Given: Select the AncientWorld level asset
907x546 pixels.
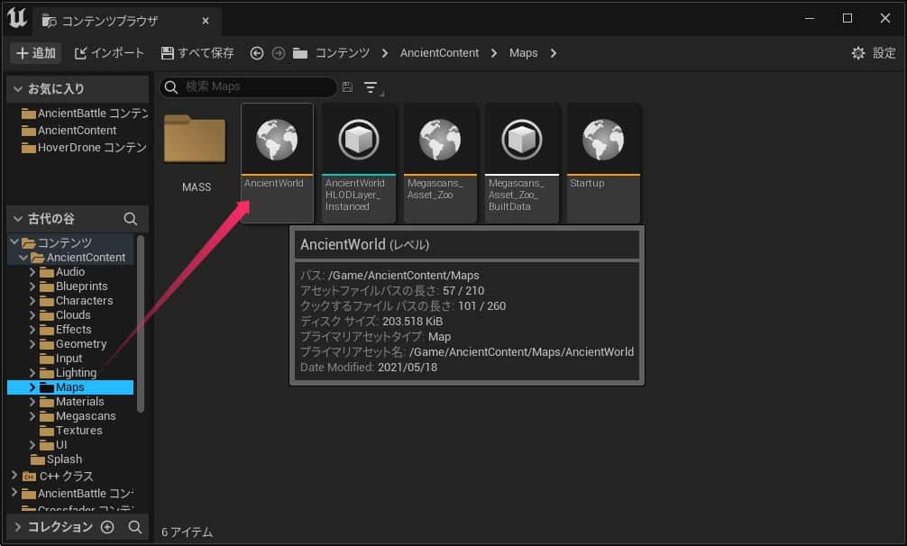Looking at the screenshot, I should click(277, 163).
